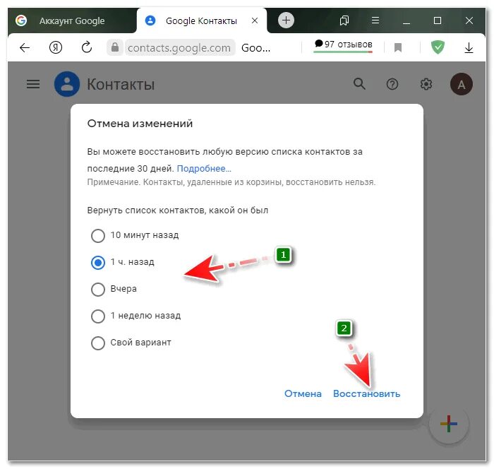
Task: Close the Google Контакты tab
Action: point(255,20)
